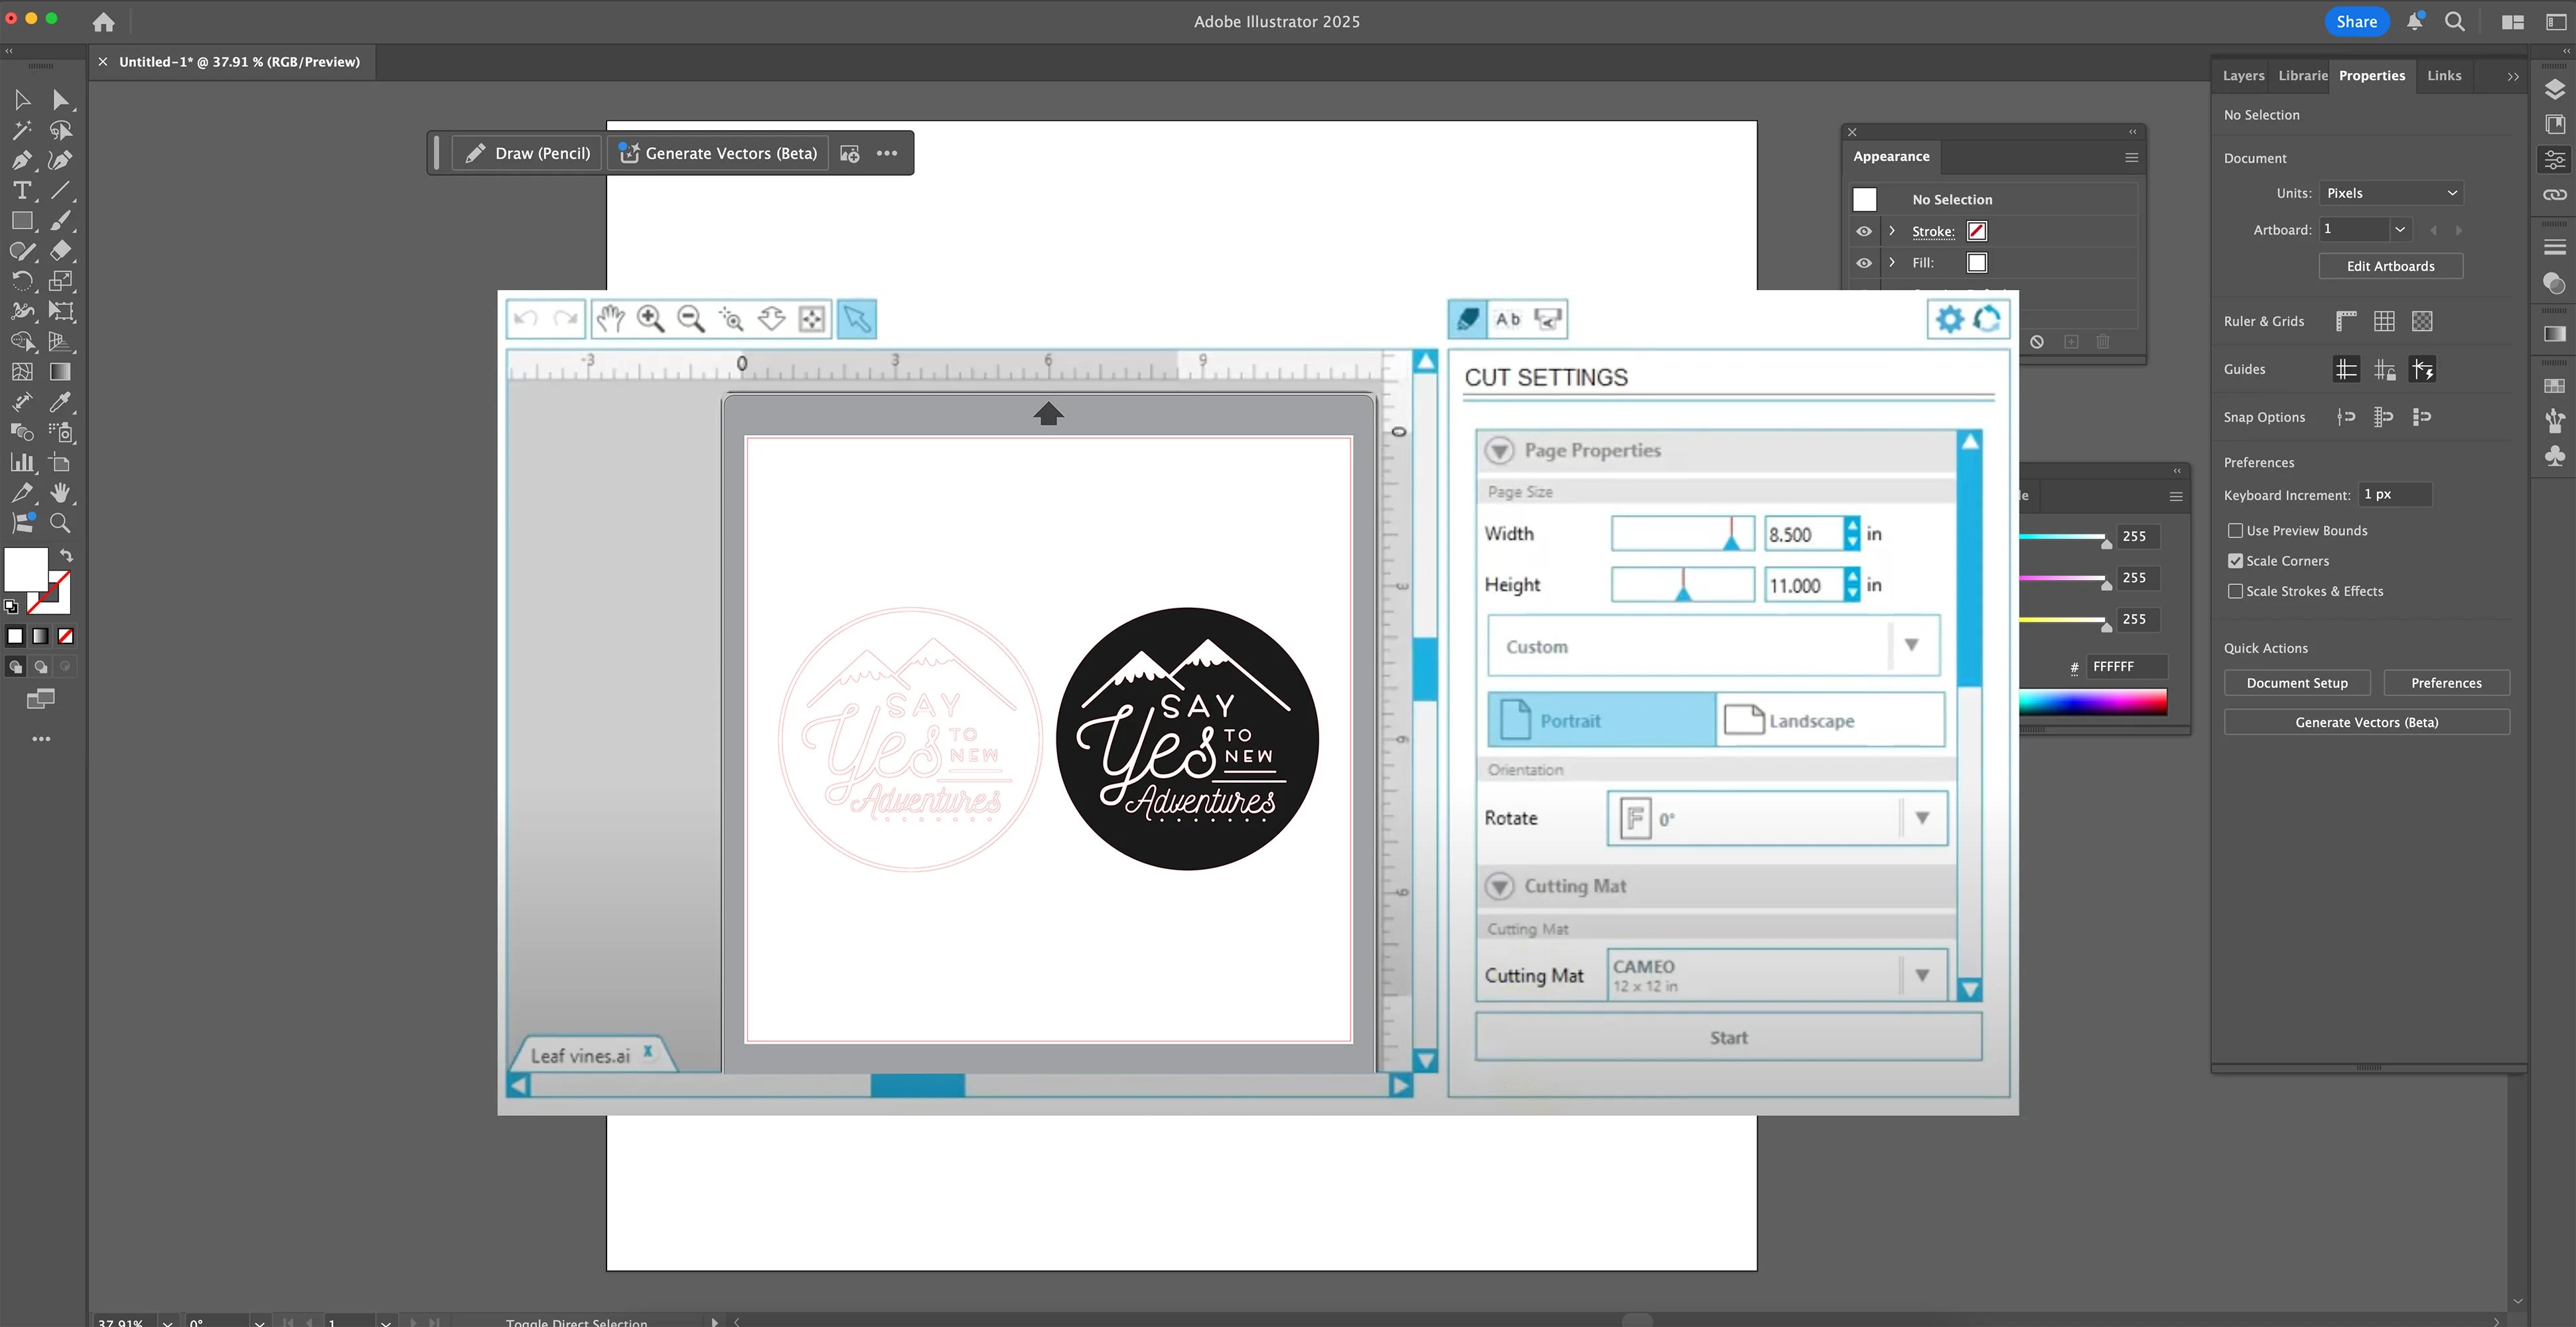Click the zoom-in magnifier in Silhouette toolbar
Image resolution: width=2576 pixels, height=1327 pixels.
click(x=650, y=318)
